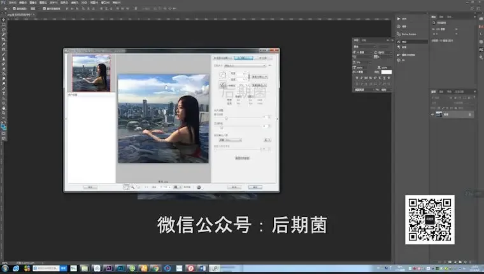Click the white text color swatch in Character panel
This screenshot has width=484, height=274.
(387, 72)
